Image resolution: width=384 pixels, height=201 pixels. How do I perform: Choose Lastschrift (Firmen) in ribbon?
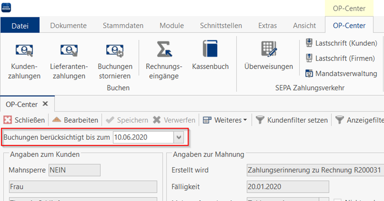tap(309, 58)
